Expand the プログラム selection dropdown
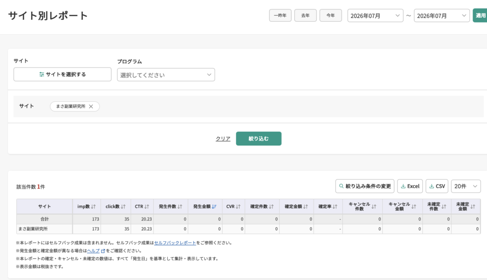The width and height of the screenshot is (487, 280). coord(166,75)
